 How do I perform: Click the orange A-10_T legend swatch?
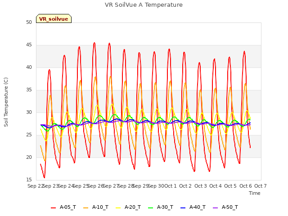[x=85, y=208]
